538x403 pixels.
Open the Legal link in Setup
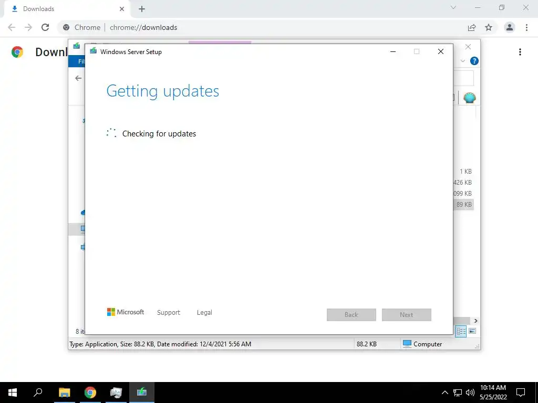pos(204,313)
